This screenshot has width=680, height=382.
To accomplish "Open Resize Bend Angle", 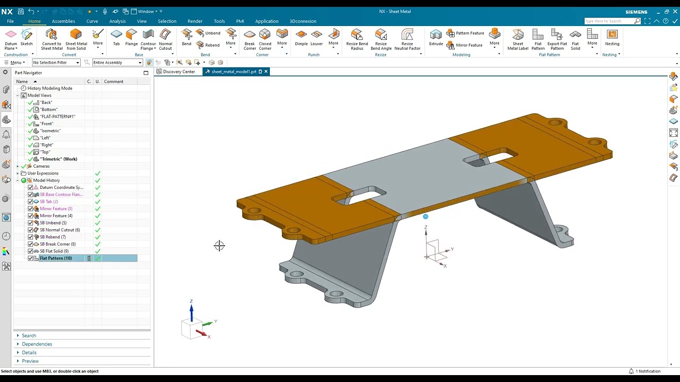I will click(381, 40).
